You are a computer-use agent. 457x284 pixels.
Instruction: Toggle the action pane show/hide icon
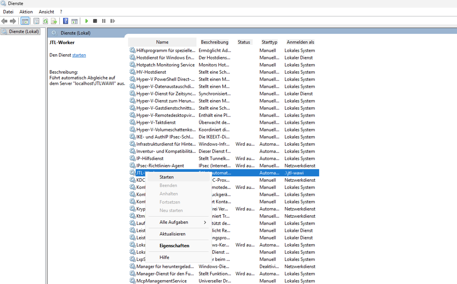(x=74, y=21)
